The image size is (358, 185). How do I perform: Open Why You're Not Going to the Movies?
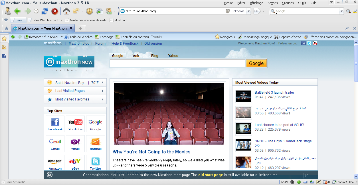tap(151, 152)
